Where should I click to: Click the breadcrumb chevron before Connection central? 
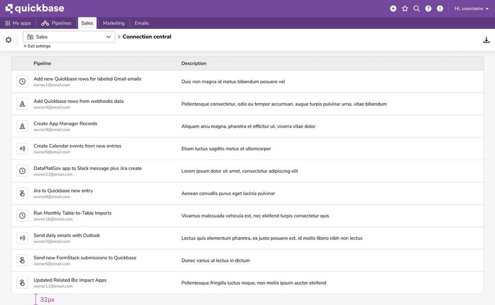(x=119, y=37)
